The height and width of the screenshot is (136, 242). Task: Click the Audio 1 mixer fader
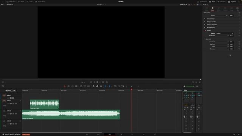pyautogui.click(x=185, y=117)
